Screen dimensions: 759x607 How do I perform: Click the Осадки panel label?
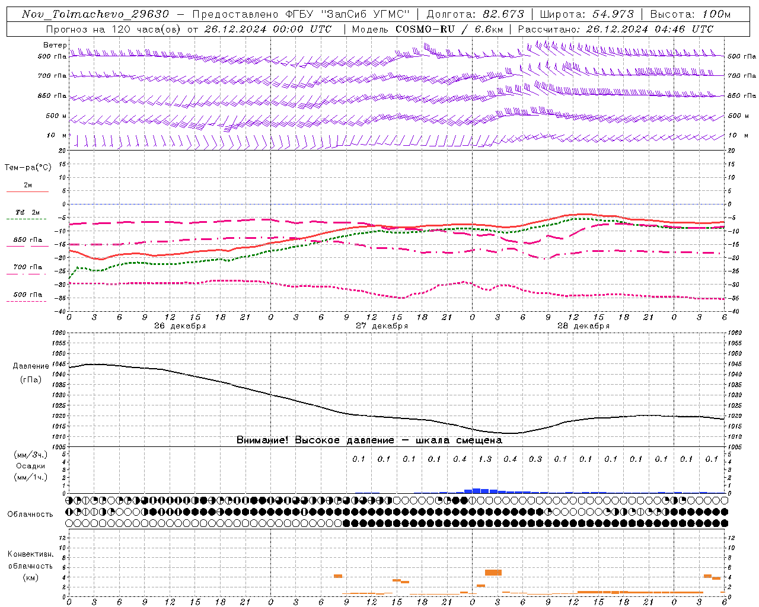[x=30, y=466]
